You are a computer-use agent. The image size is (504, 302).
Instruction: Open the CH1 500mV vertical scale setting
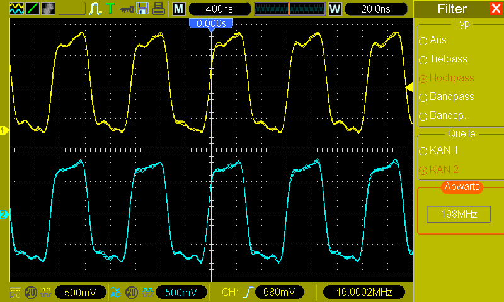click(81, 292)
